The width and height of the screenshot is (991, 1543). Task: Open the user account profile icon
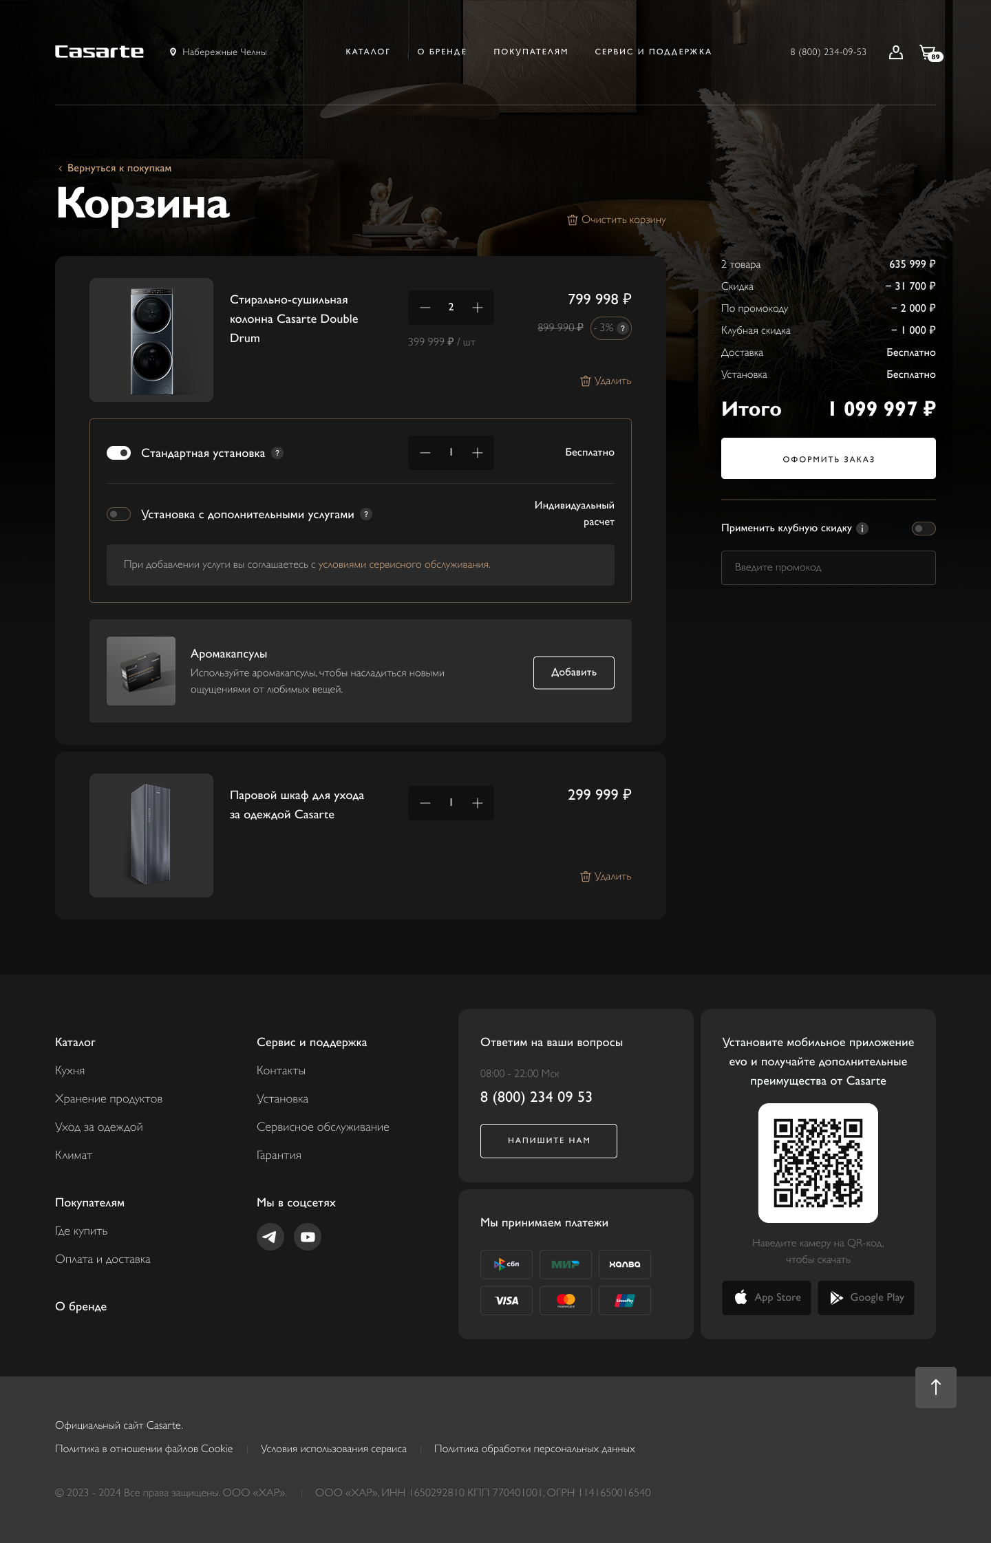[895, 52]
